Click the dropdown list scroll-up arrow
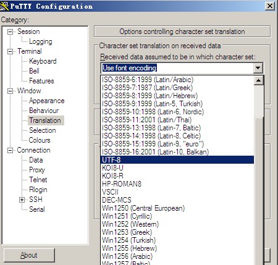 point(259,80)
